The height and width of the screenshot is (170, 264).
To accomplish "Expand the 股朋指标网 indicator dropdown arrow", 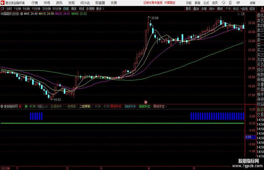I will [x=2, y=106].
